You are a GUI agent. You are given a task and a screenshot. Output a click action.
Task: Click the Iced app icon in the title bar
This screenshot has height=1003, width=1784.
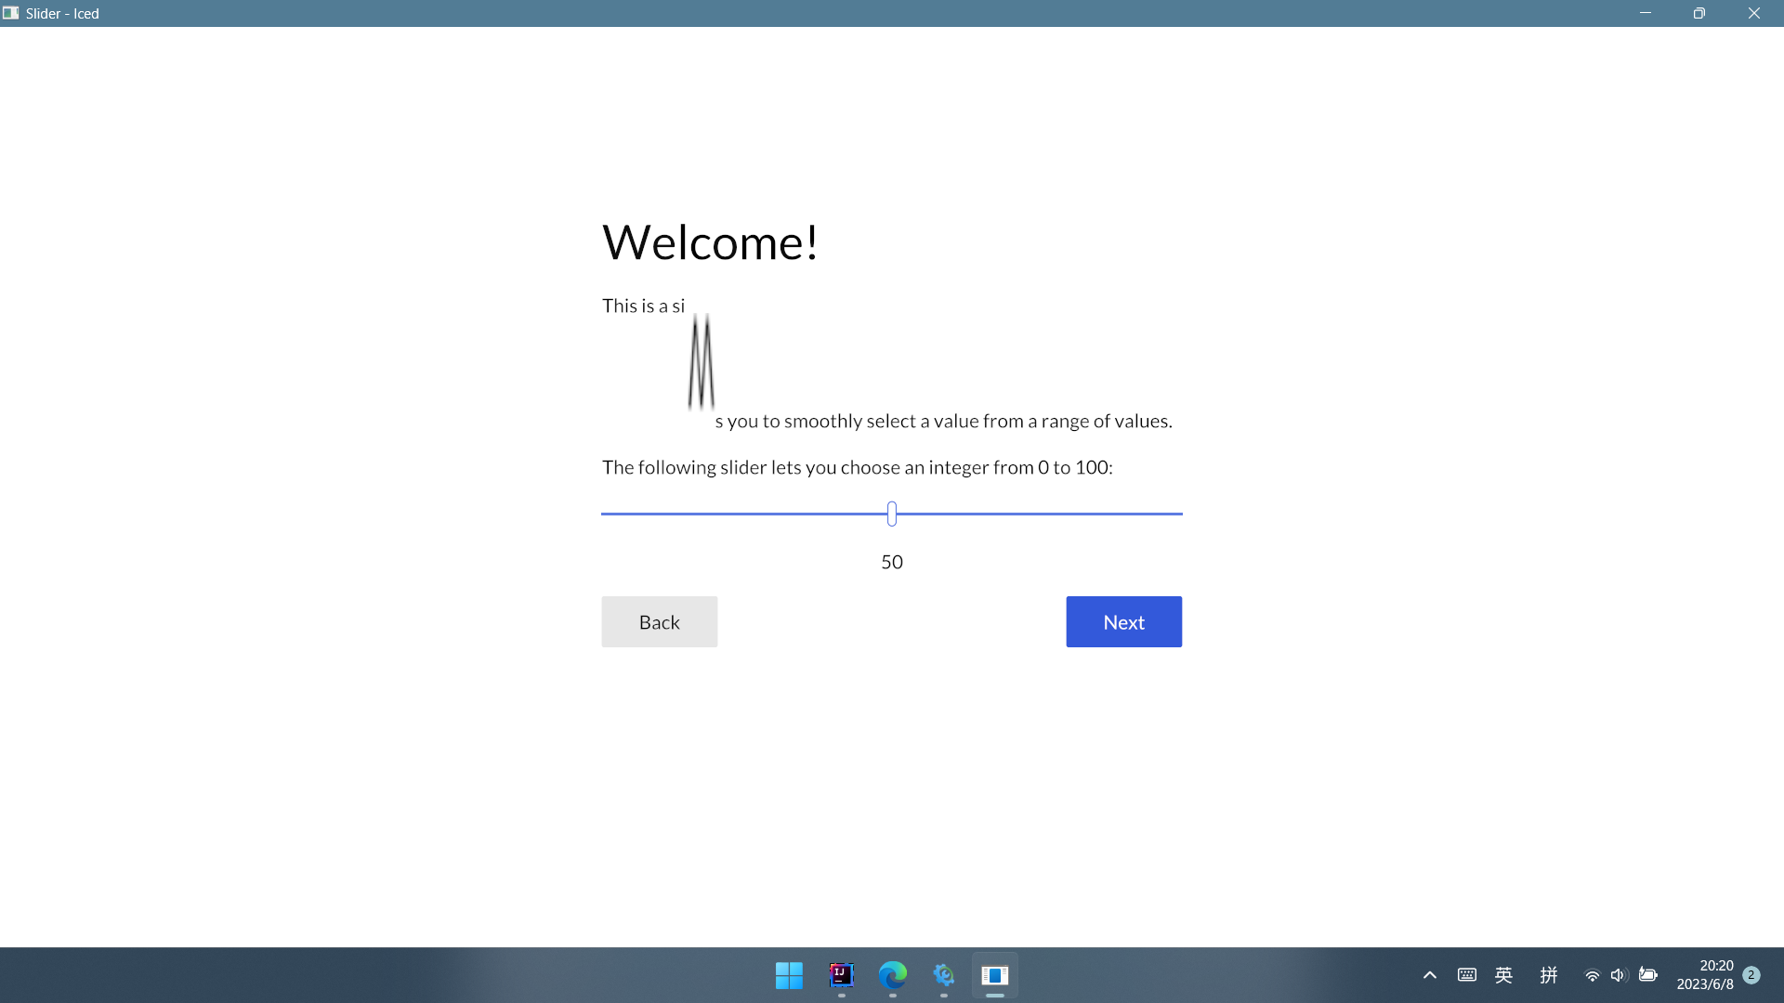(10, 13)
